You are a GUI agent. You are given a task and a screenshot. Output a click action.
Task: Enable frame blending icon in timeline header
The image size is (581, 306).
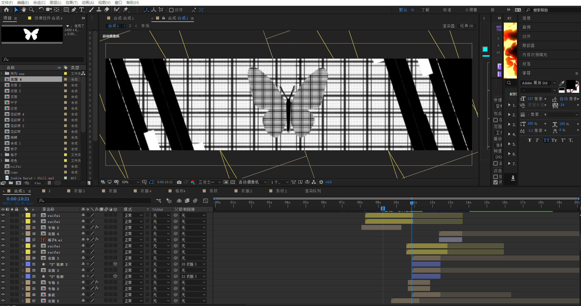click(187, 201)
